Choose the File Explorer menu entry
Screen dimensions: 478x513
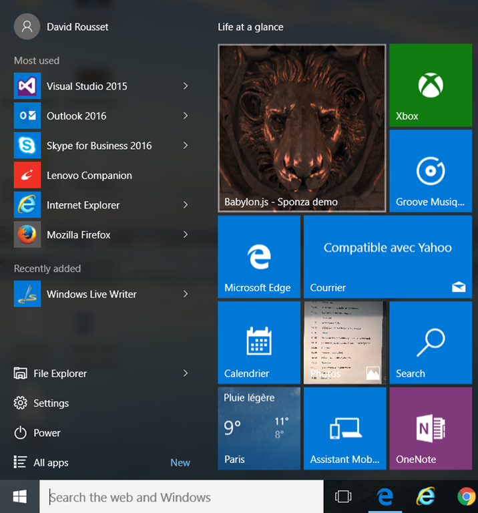pyautogui.click(x=101, y=373)
